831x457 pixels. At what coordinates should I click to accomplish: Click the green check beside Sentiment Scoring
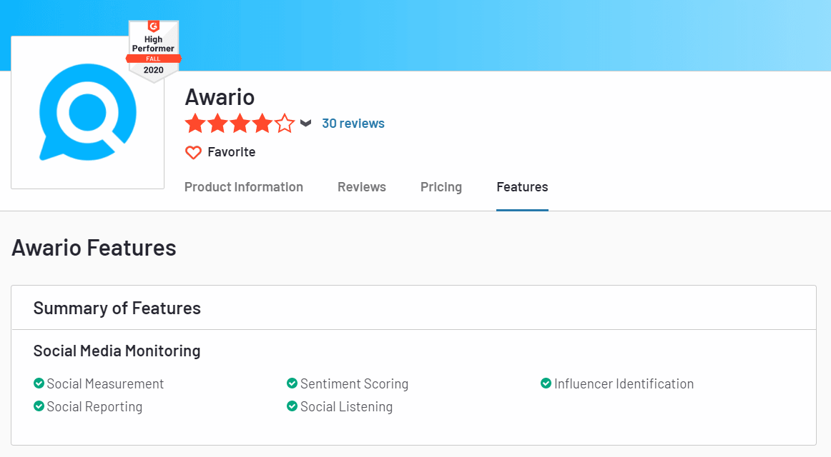click(292, 383)
